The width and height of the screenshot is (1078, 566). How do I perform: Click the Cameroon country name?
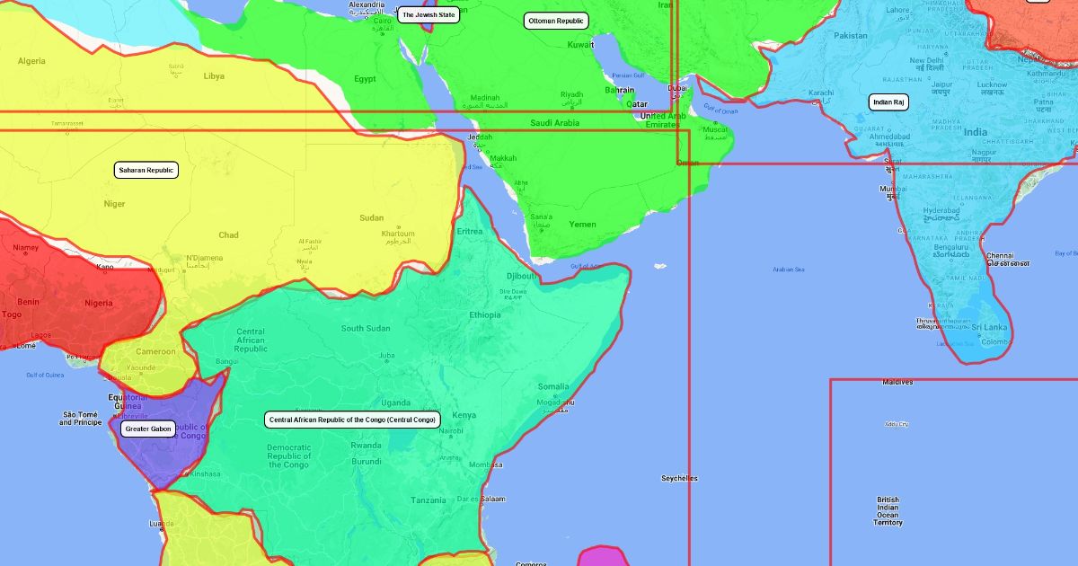pyautogui.click(x=156, y=352)
